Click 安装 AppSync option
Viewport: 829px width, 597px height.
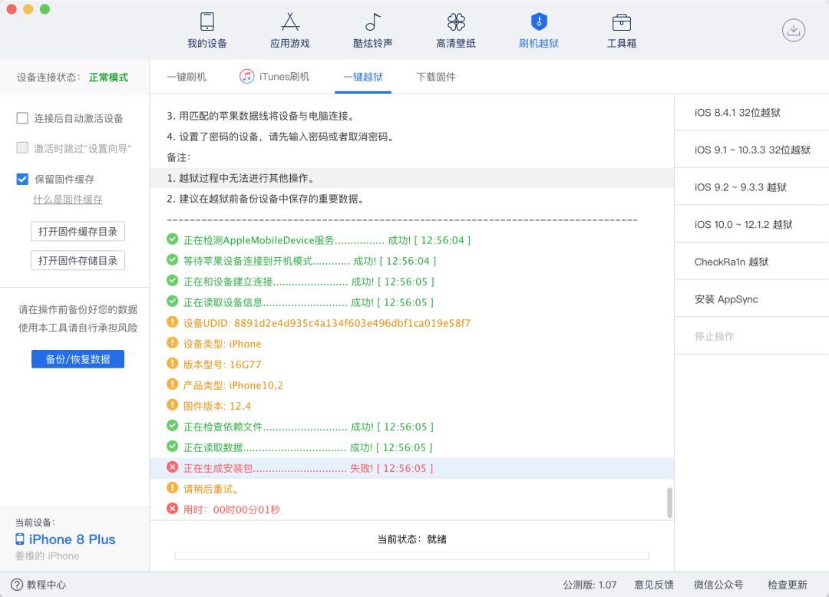(x=751, y=299)
